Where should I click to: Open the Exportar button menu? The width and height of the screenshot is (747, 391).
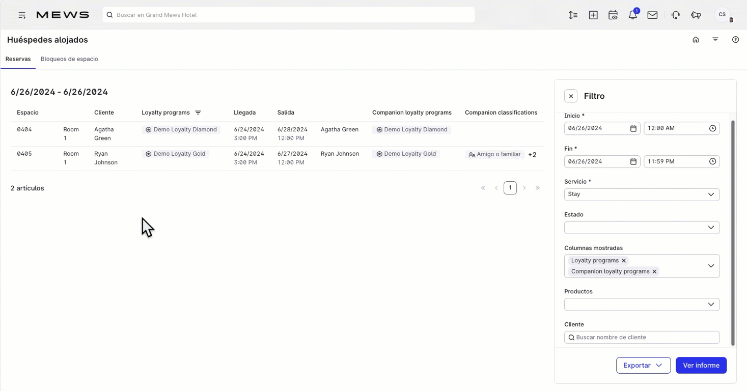[643, 366]
